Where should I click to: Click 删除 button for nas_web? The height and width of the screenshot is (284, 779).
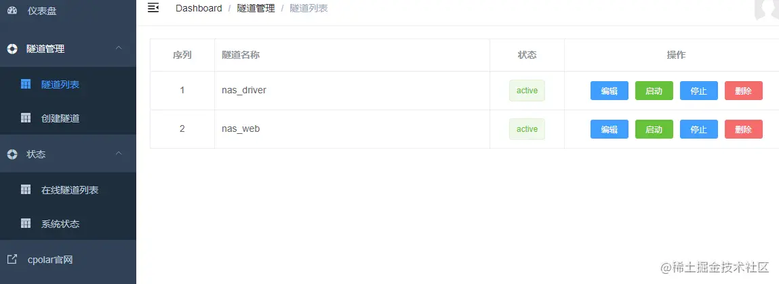[x=743, y=129]
